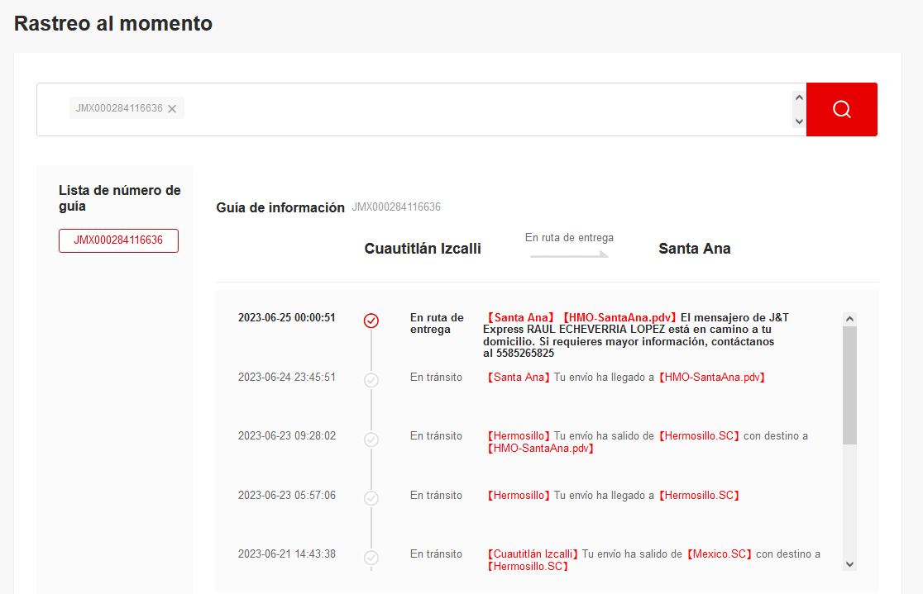Click the tracking list scroll down arrow
This screenshot has height=594, width=923.
(x=849, y=563)
